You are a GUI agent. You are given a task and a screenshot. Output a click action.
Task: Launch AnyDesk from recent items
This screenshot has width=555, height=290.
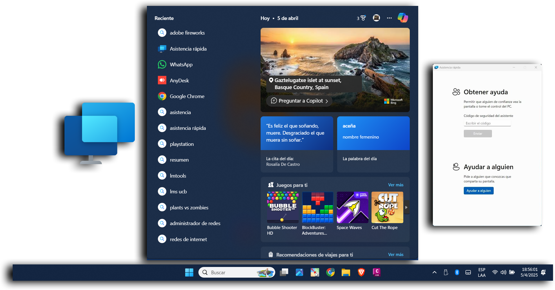(179, 81)
